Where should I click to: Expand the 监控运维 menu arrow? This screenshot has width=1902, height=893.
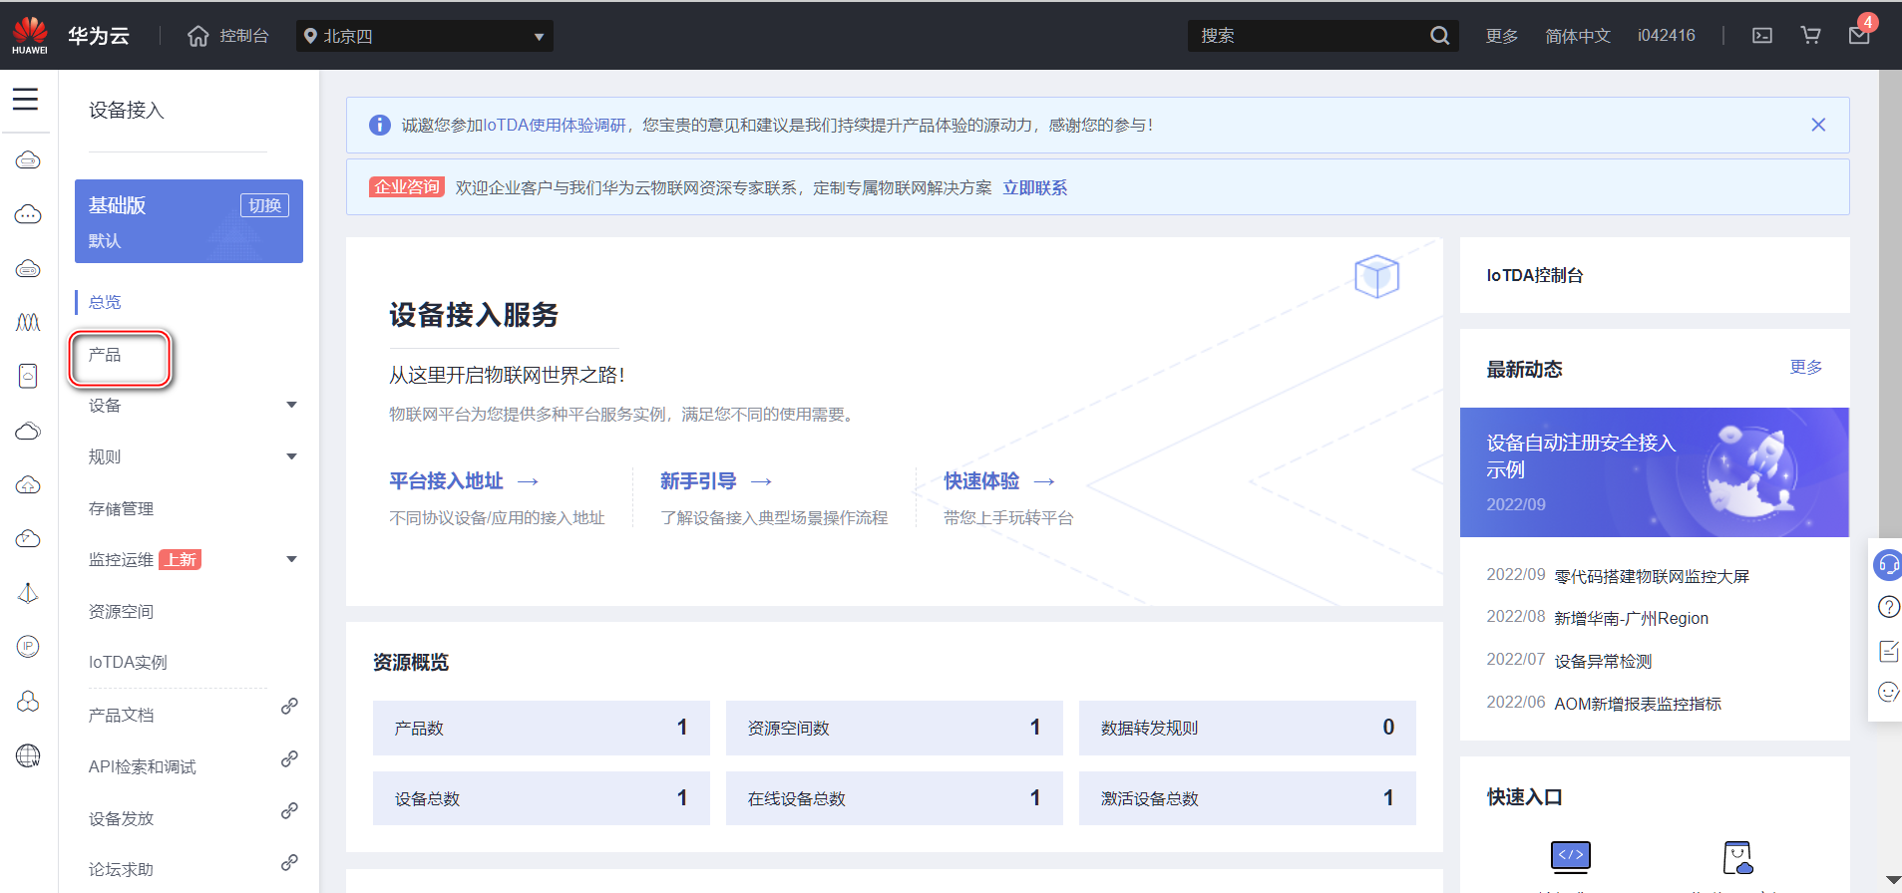291,559
